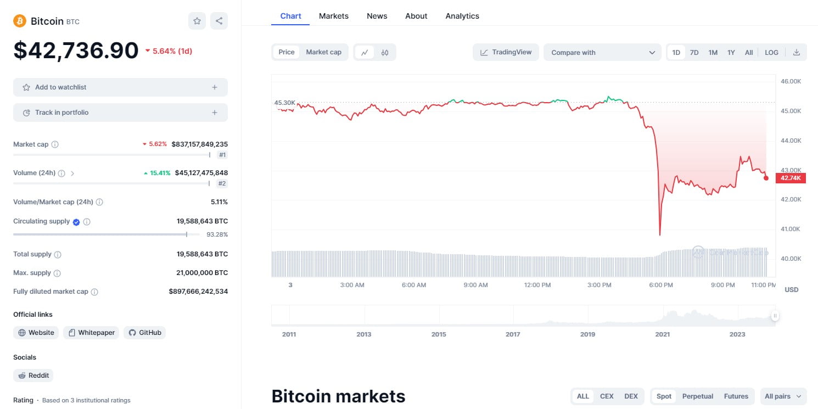The width and height of the screenshot is (818, 409).
Task: Click the Market cap rank #1 badge
Action: tap(222, 155)
